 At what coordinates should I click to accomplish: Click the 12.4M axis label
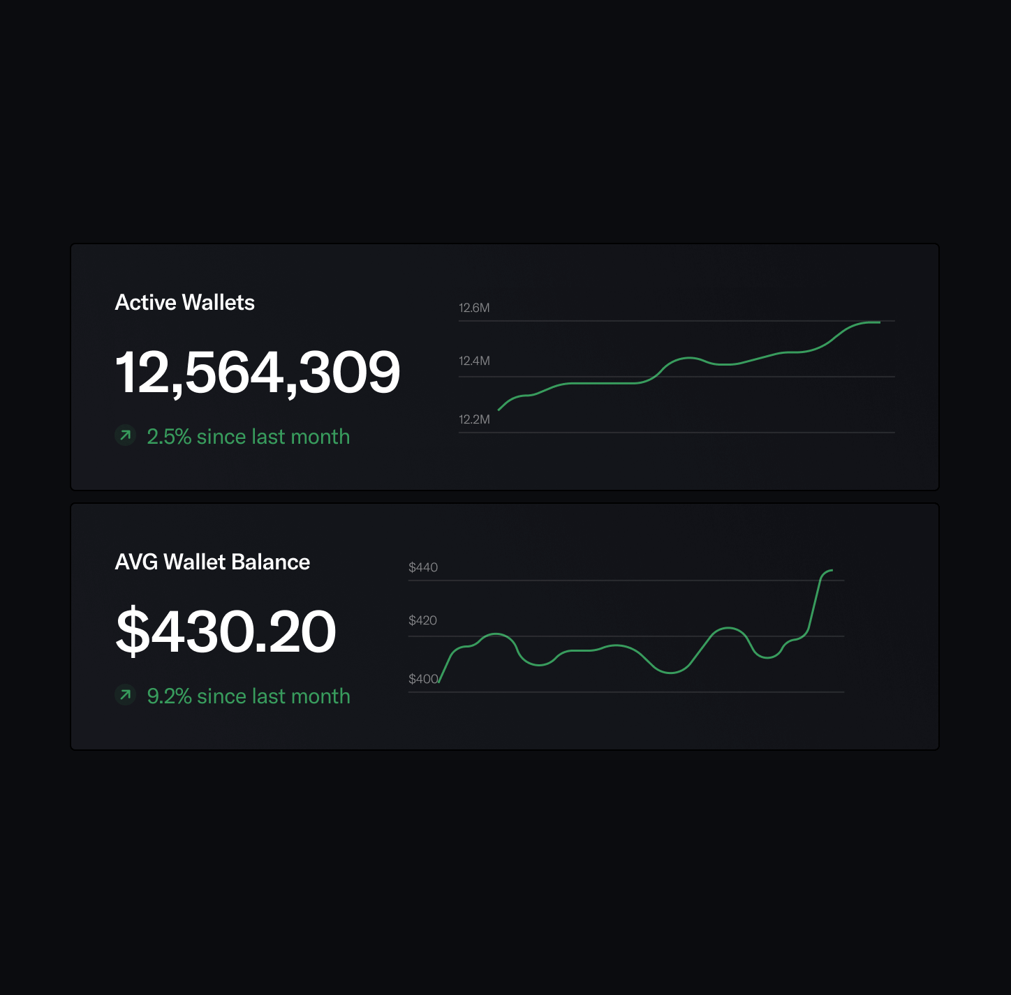pos(474,361)
